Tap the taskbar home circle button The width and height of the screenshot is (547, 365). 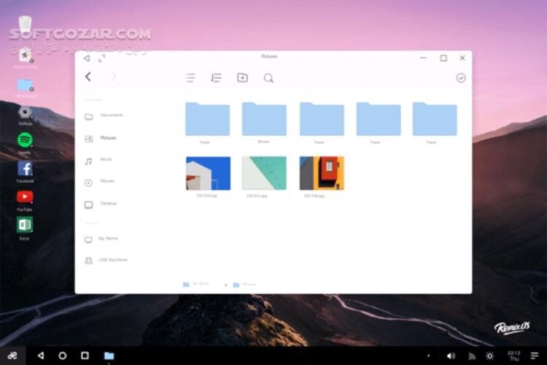pyautogui.click(x=63, y=356)
